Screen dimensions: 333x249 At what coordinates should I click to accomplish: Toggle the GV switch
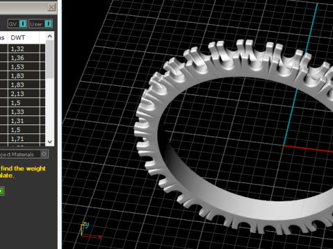point(17,24)
